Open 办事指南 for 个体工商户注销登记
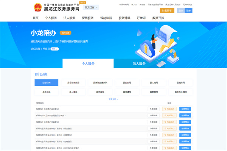Screen dimensions: 227x151 click(154, 122)
